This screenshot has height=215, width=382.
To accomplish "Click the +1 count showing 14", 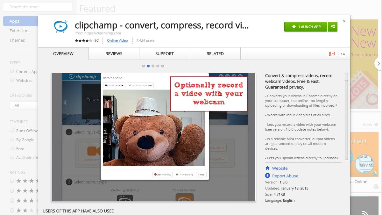I will pyautogui.click(x=343, y=54).
